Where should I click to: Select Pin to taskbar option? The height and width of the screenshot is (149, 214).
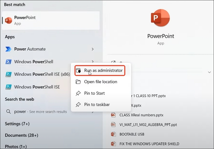(97, 104)
